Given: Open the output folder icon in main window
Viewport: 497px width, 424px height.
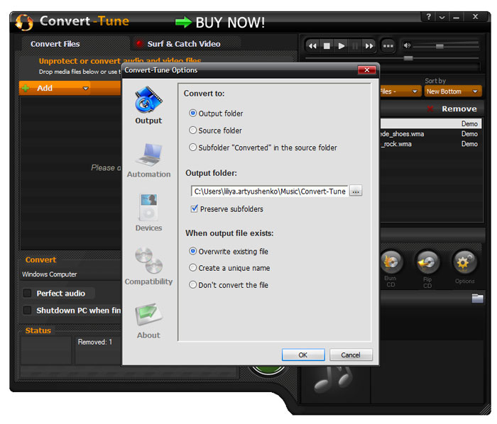Looking at the screenshot, I should tap(477, 299).
